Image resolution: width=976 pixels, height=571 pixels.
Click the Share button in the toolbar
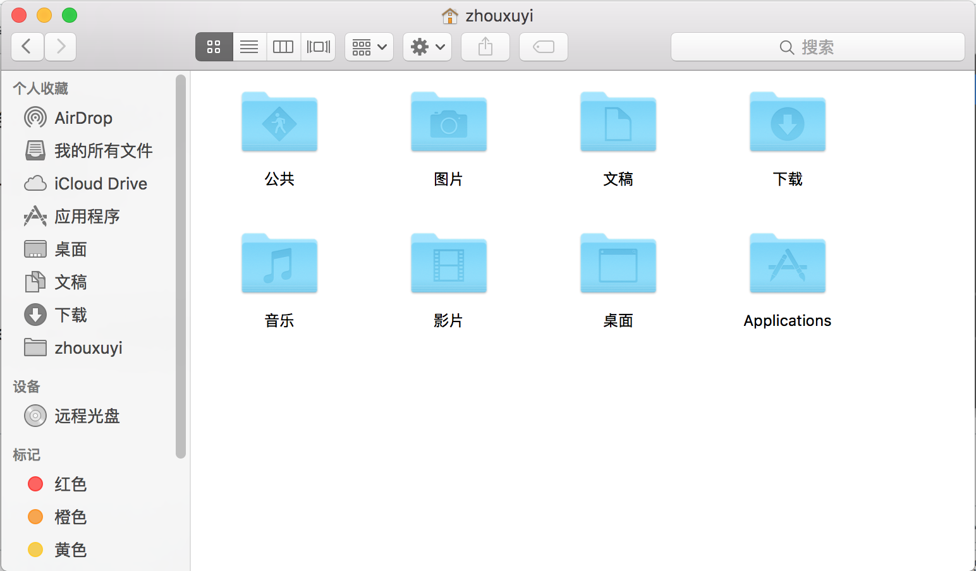pos(485,46)
